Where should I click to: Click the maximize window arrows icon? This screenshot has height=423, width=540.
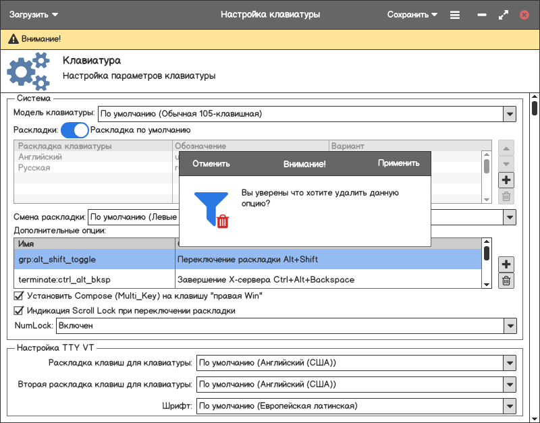[x=503, y=14]
